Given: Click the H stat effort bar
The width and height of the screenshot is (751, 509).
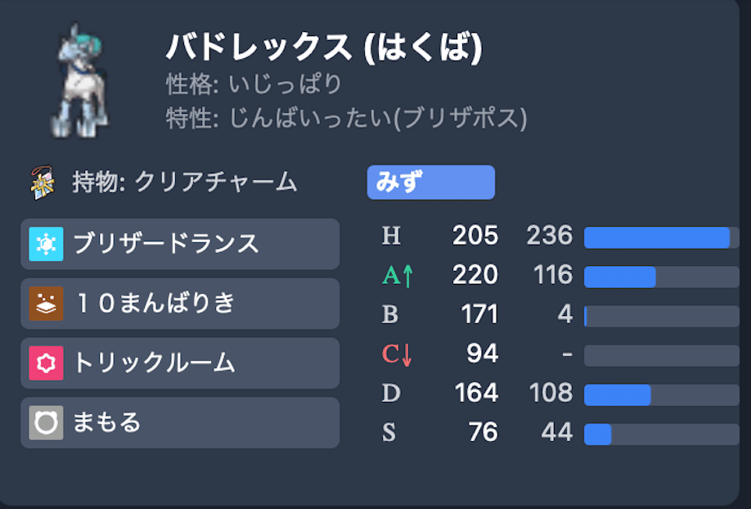Looking at the screenshot, I should click(x=661, y=237).
